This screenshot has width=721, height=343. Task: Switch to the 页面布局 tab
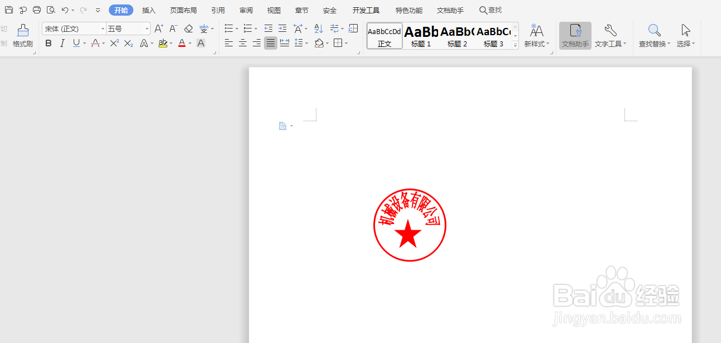[184, 10]
